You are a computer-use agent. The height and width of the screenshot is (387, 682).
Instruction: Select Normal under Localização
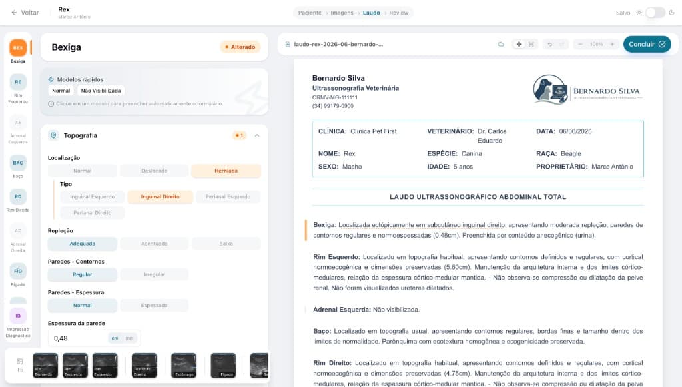click(82, 171)
